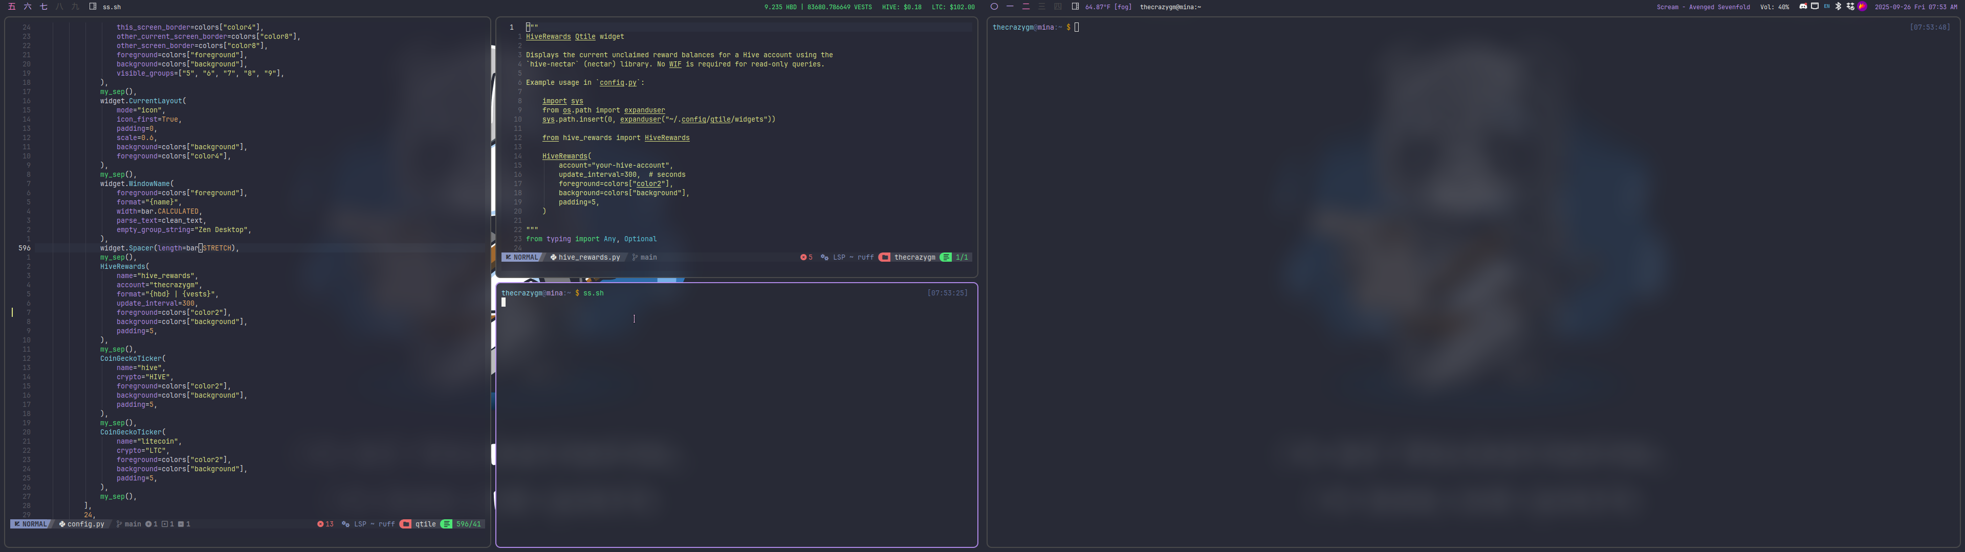This screenshot has height=552, width=1965.
Task: Click the Scream - Avenged Sevenfold now playing
Action: 1702,7
